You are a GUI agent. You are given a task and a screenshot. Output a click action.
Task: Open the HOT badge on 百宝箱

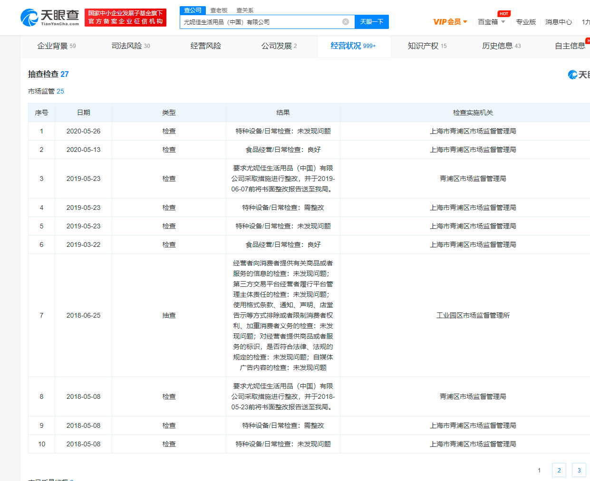point(504,14)
